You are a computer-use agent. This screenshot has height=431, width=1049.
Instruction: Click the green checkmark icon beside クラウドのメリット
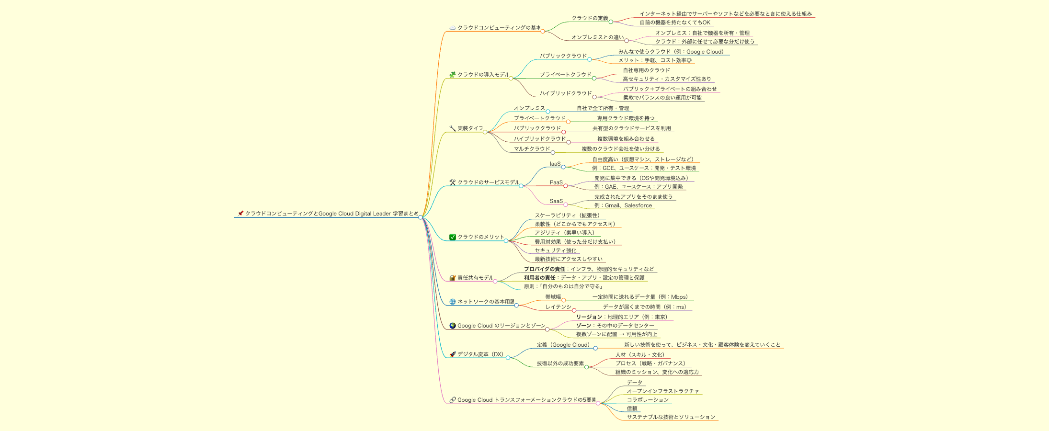[x=453, y=237]
